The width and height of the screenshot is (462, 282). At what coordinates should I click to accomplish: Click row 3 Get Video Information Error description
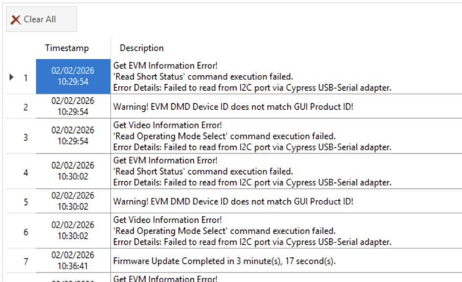(286, 136)
